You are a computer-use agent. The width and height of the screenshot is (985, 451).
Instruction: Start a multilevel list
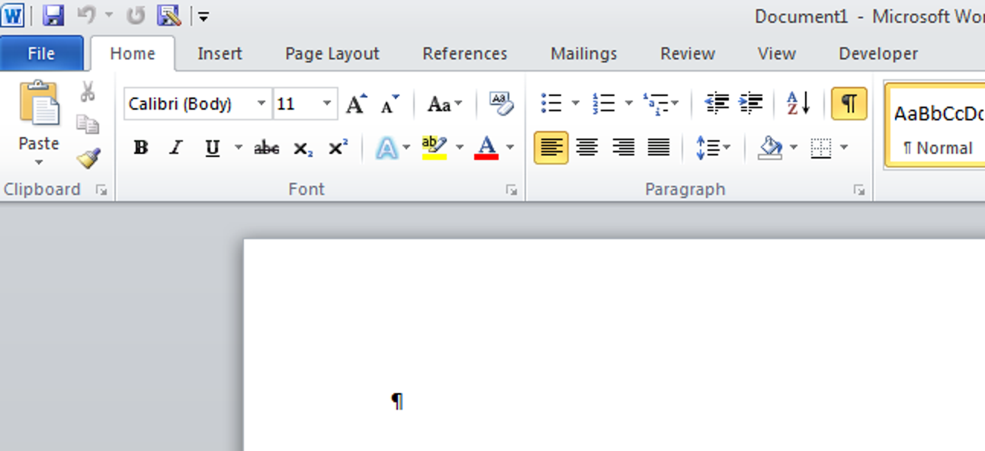654,103
